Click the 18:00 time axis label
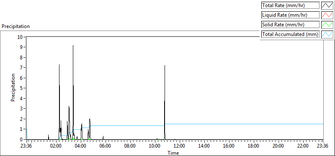The width and height of the screenshot is (335, 156). (254, 146)
